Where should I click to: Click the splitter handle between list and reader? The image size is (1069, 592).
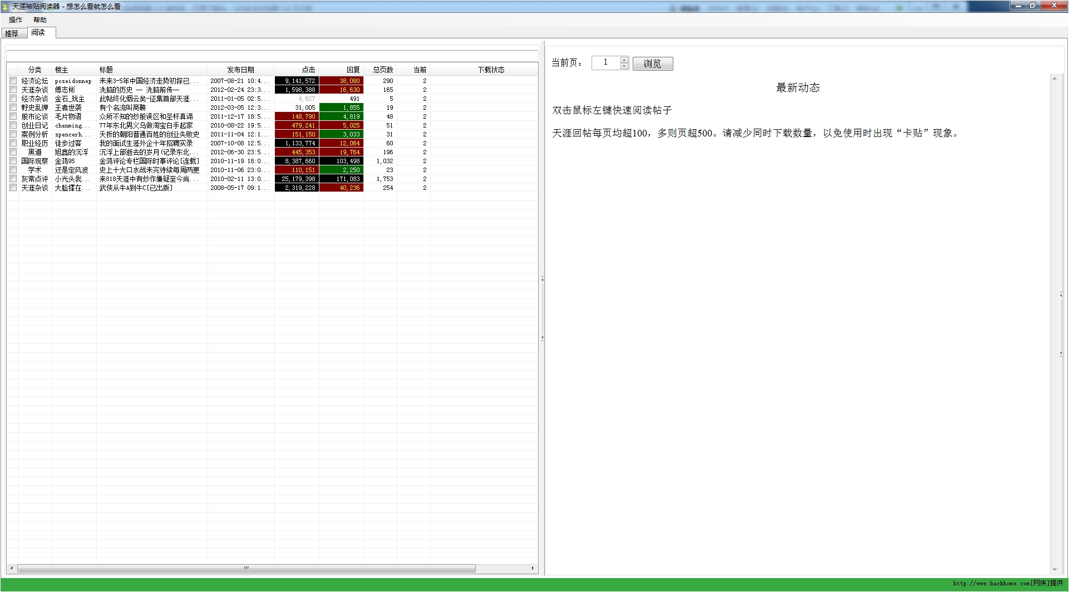click(543, 308)
